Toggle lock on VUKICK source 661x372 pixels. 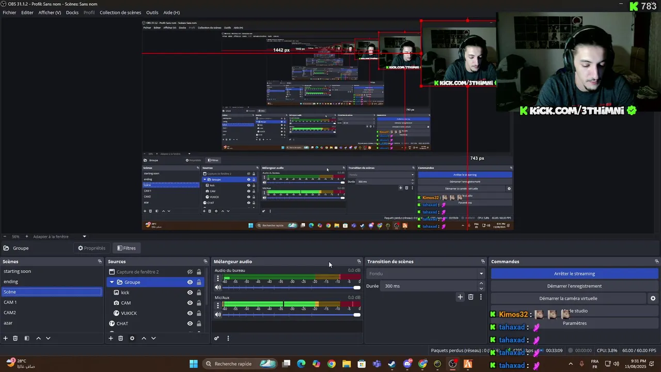pos(199,313)
